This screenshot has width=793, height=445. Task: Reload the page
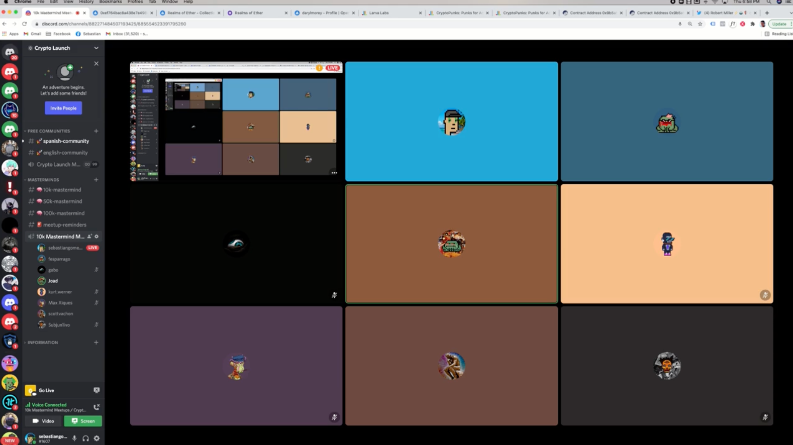pos(24,24)
